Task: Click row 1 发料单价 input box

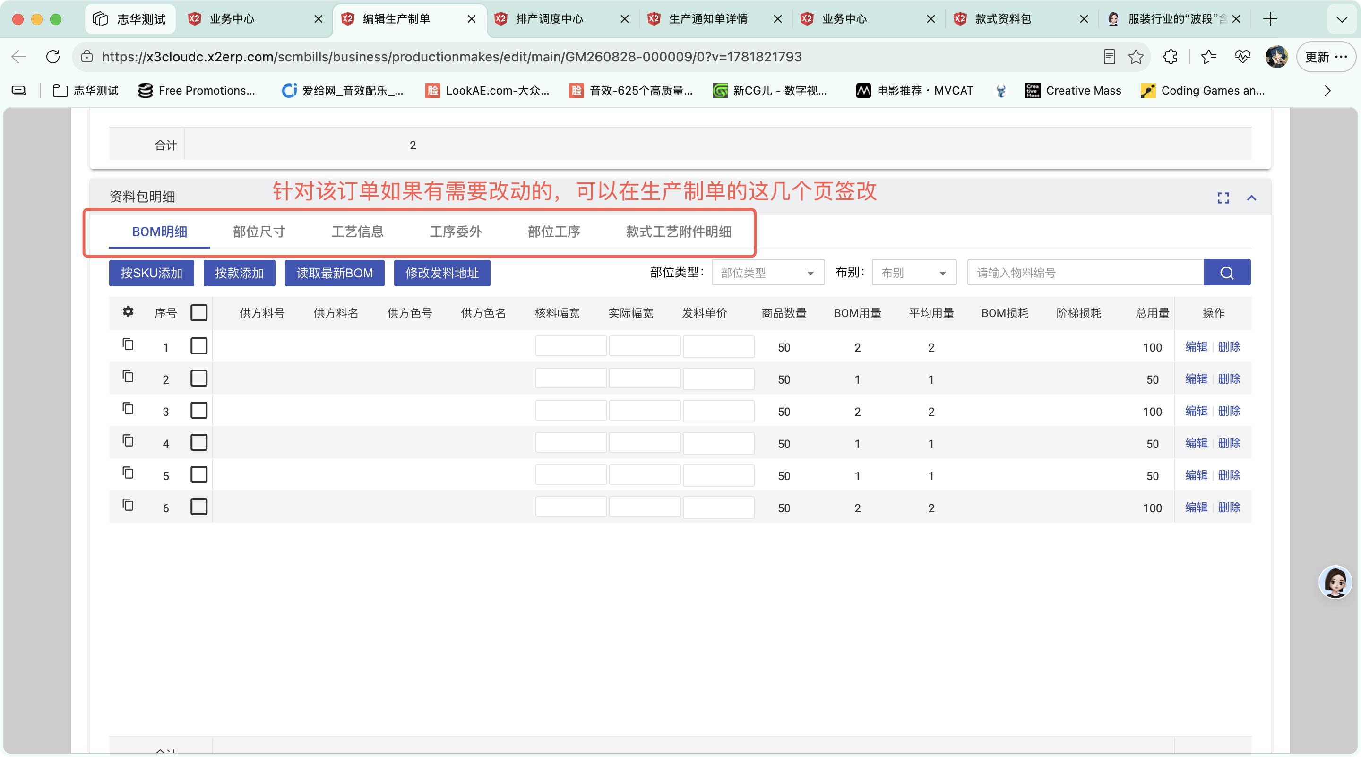Action: point(718,347)
